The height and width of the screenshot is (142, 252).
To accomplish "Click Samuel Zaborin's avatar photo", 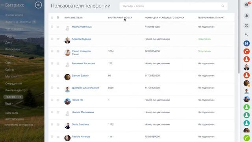I will 67,77.
